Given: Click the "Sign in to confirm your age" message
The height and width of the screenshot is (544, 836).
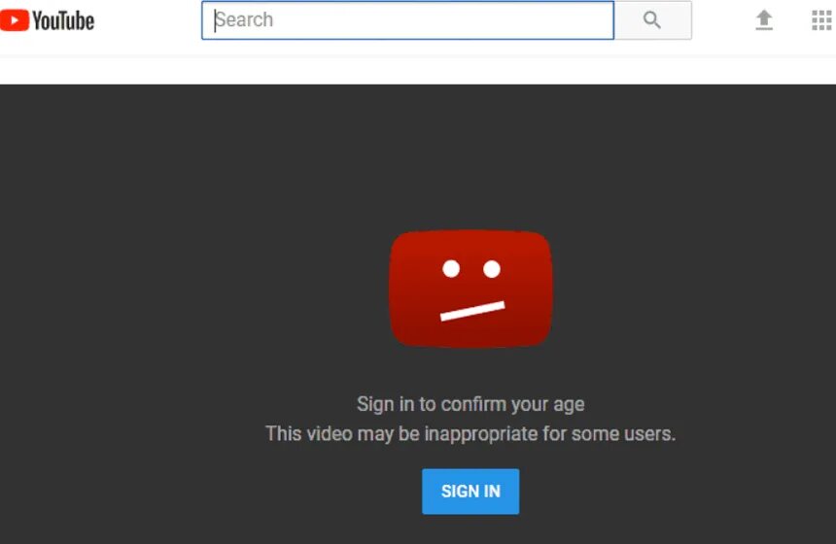Looking at the screenshot, I should coord(470,404).
